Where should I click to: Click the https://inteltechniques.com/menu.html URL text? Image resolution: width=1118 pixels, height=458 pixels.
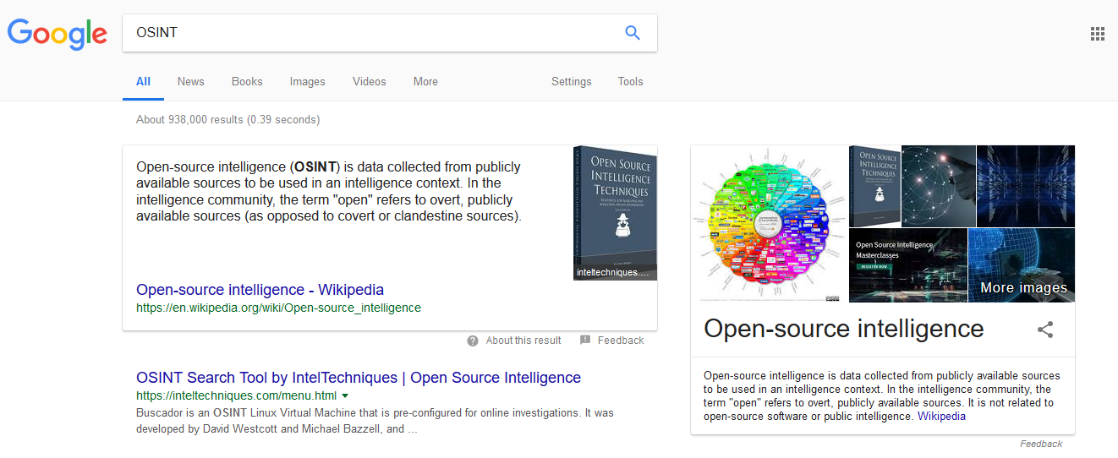click(x=236, y=395)
